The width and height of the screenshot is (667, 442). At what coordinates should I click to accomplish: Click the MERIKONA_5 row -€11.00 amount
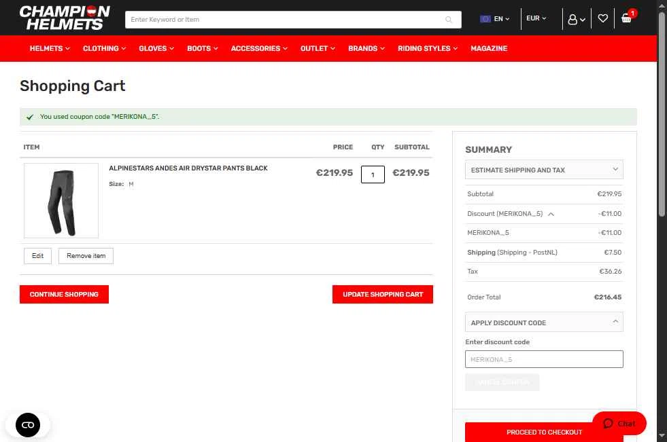pos(610,233)
